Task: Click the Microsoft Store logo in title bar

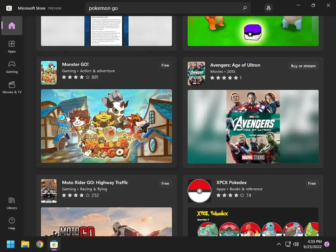Action: pos(9,8)
